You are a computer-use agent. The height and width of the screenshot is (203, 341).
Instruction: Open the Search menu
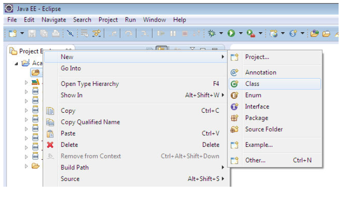click(x=82, y=20)
